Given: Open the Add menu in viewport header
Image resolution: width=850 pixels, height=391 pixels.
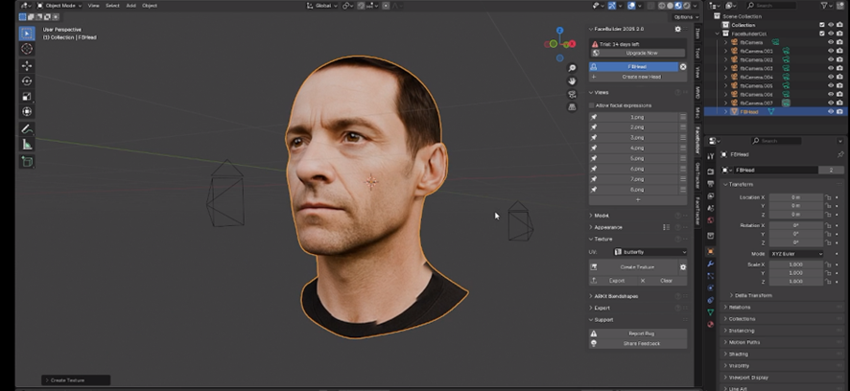Looking at the screenshot, I should tap(131, 6).
